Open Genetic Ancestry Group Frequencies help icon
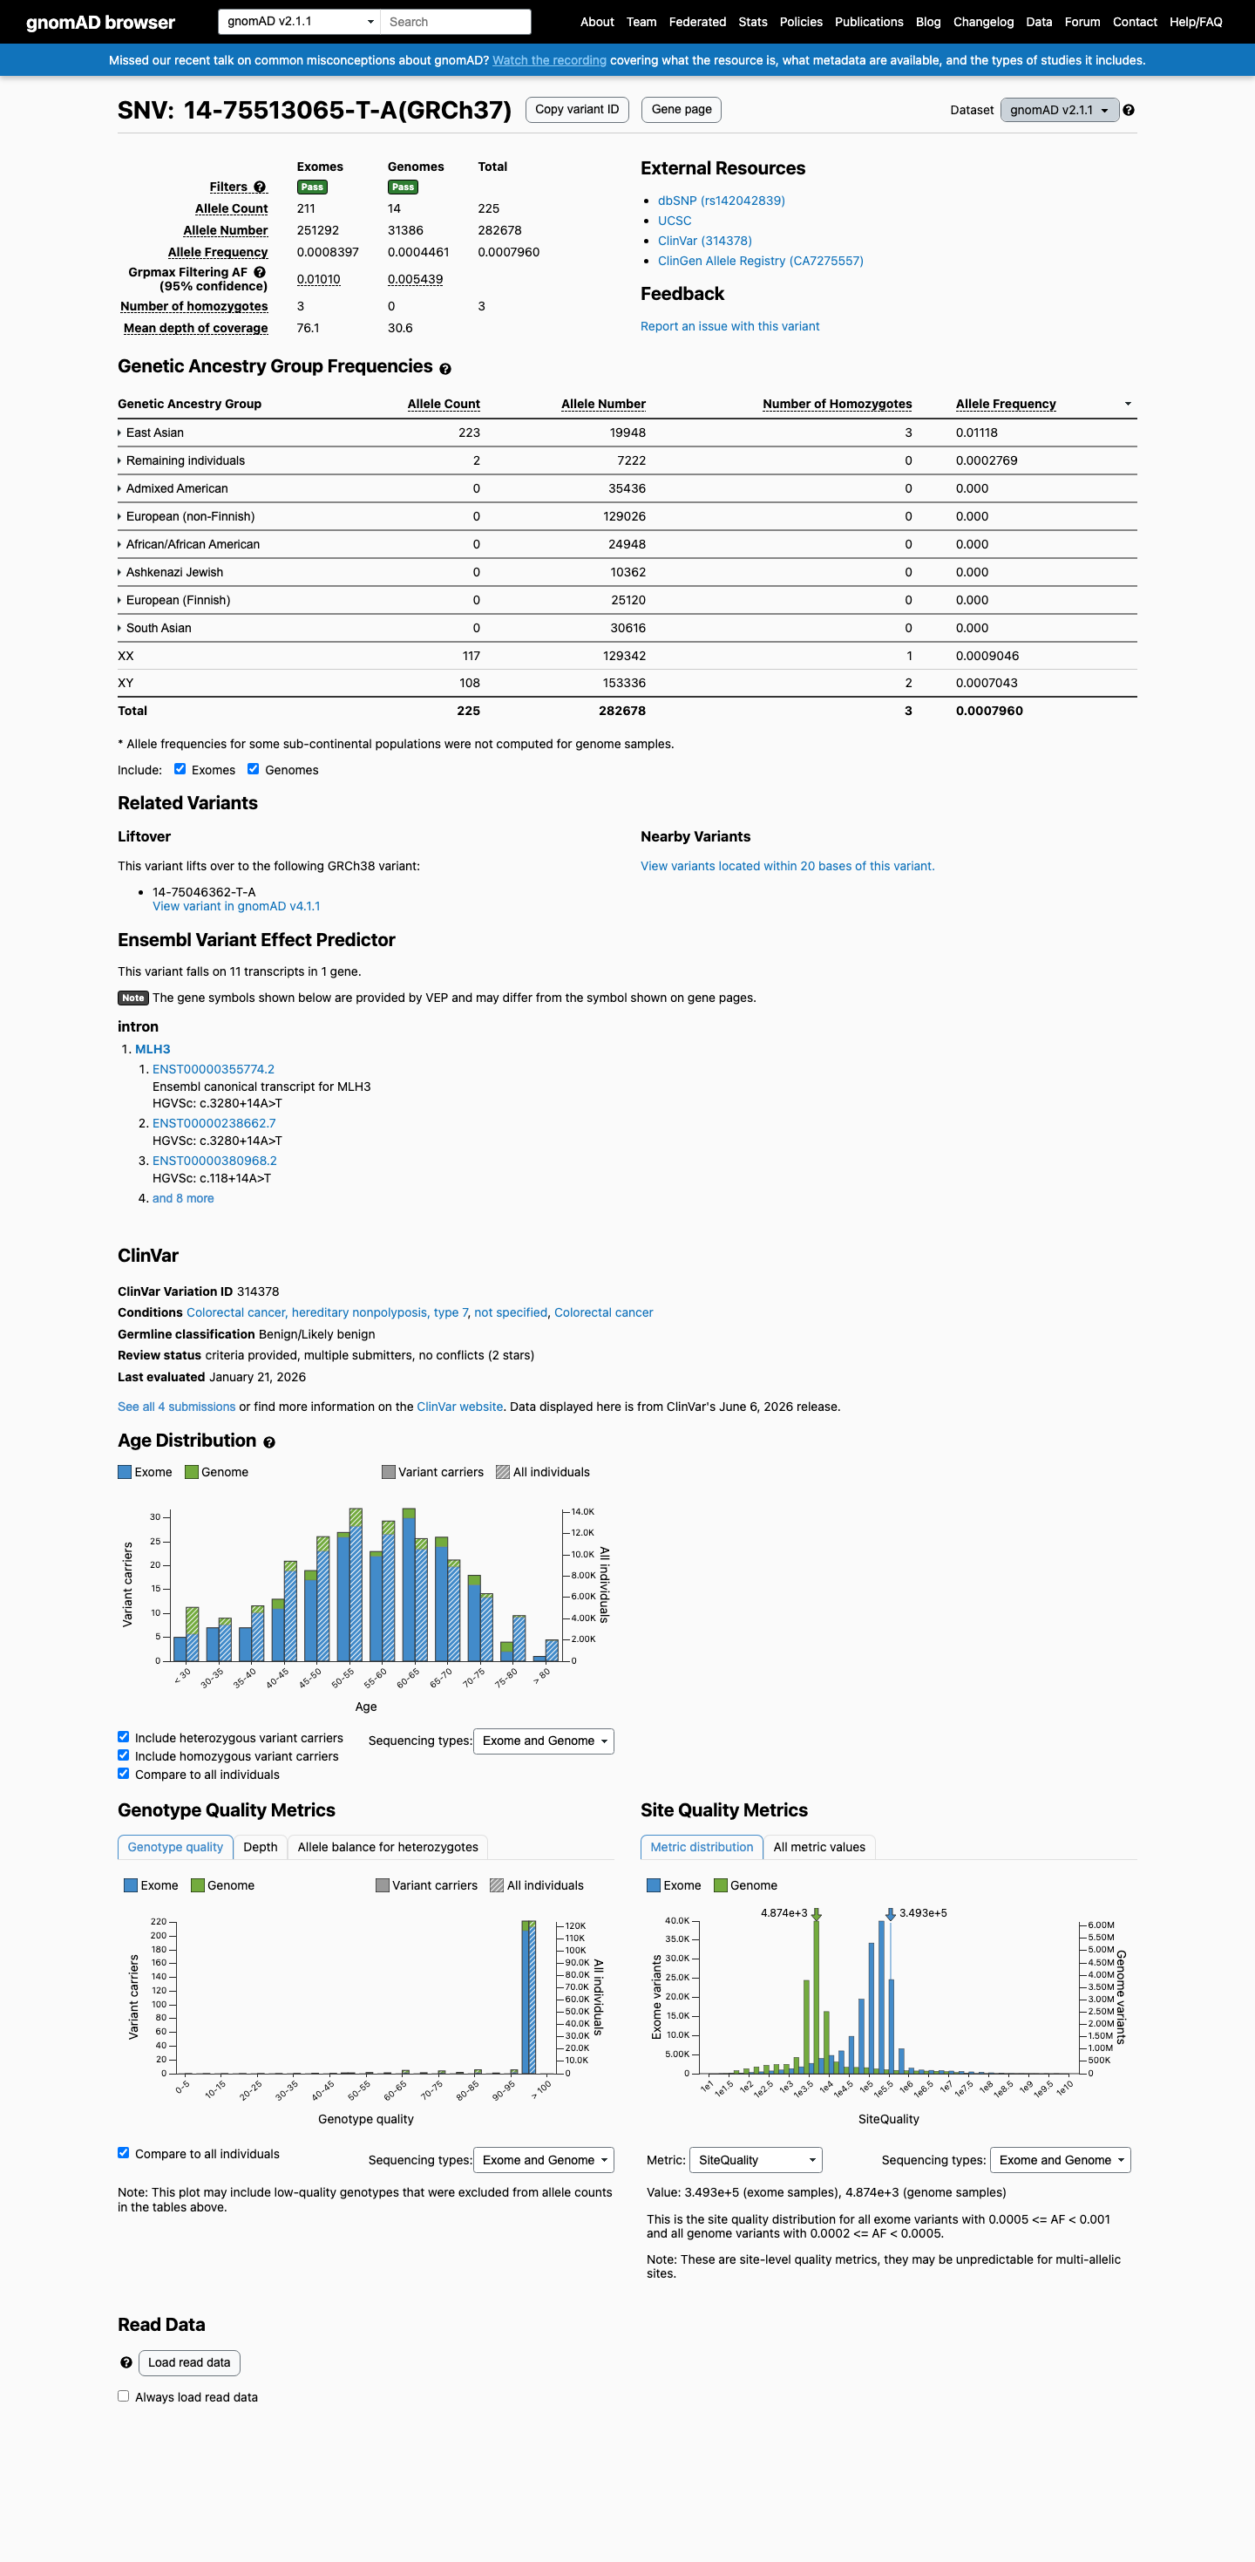 pos(445,369)
